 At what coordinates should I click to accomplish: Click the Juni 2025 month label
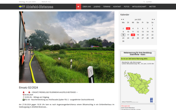coord(138,20)
